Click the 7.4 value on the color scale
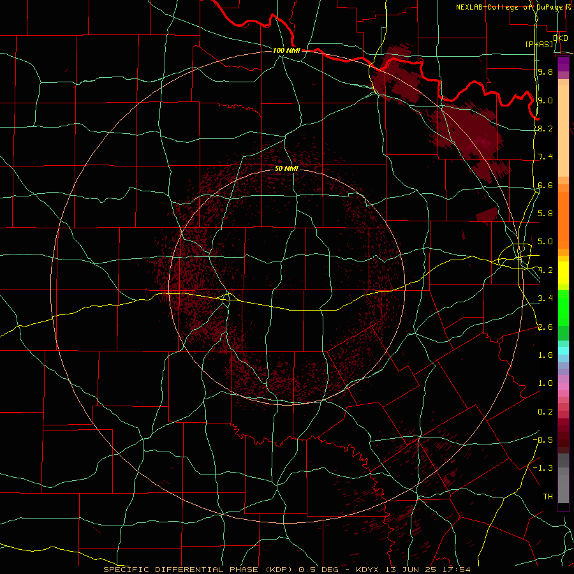This screenshot has width=574, height=574. click(x=545, y=157)
